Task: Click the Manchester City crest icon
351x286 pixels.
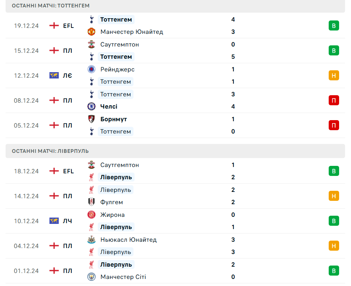Action: click(91, 277)
